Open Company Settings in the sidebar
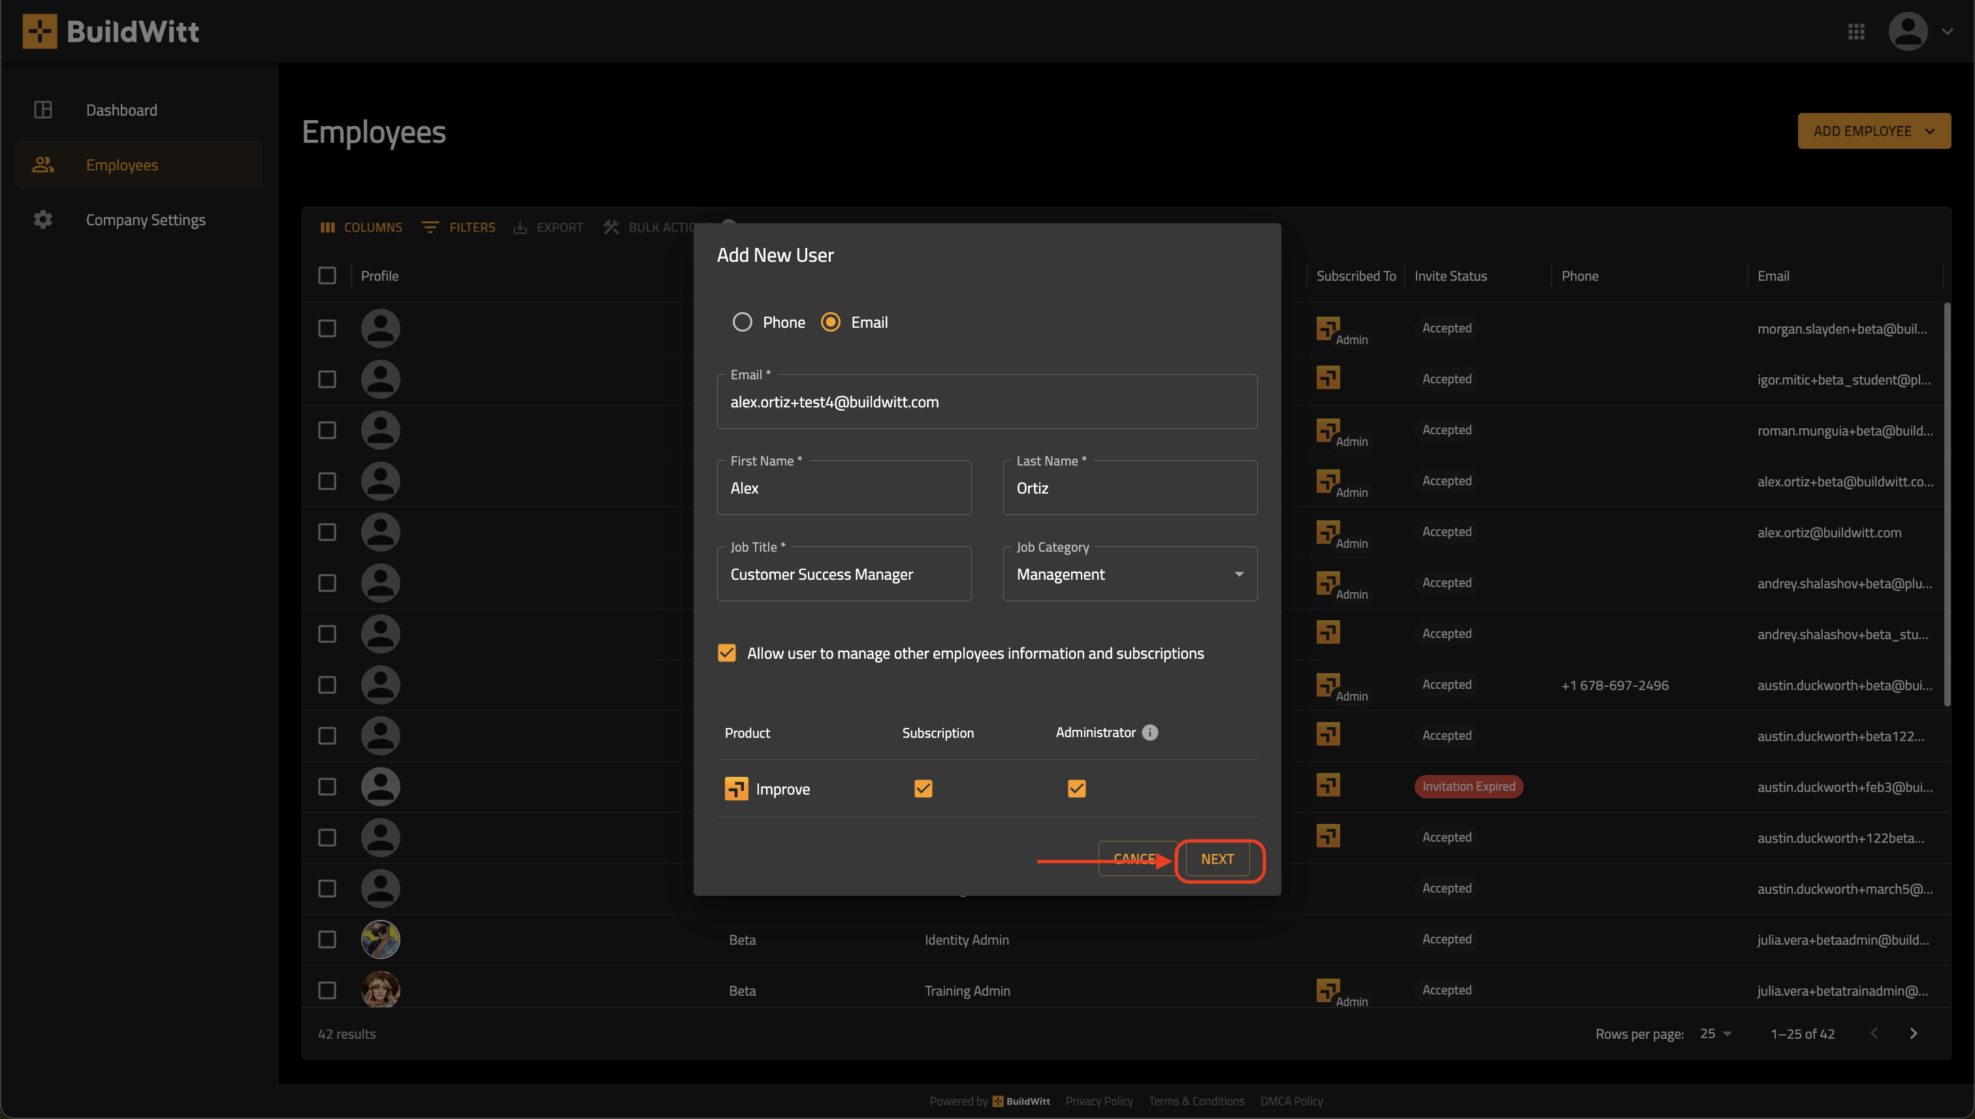 138,220
